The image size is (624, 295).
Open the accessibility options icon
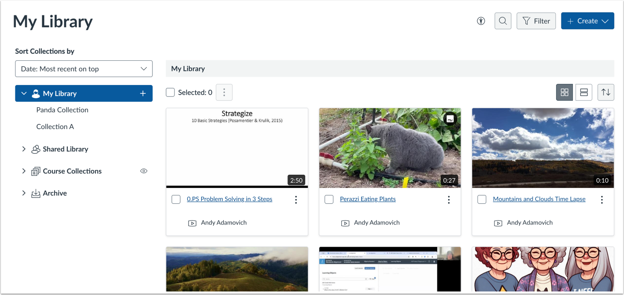(x=481, y=21)
